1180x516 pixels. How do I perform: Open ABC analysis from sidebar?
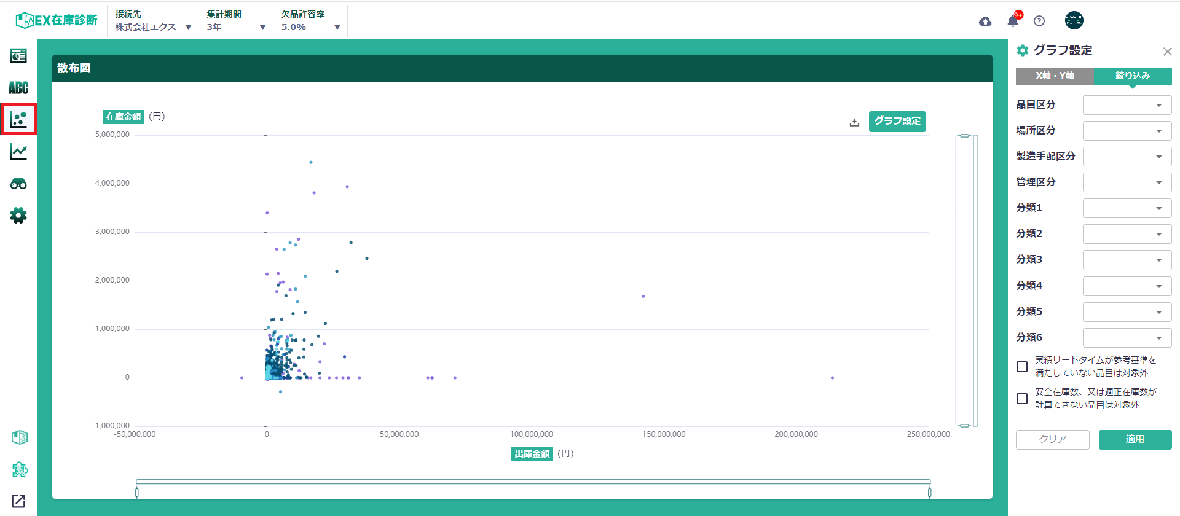[18, 88]
